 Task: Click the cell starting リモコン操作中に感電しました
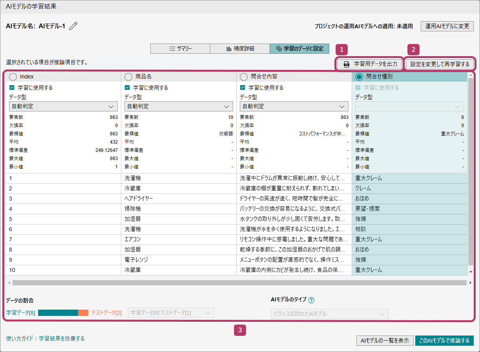click(294, 239)
